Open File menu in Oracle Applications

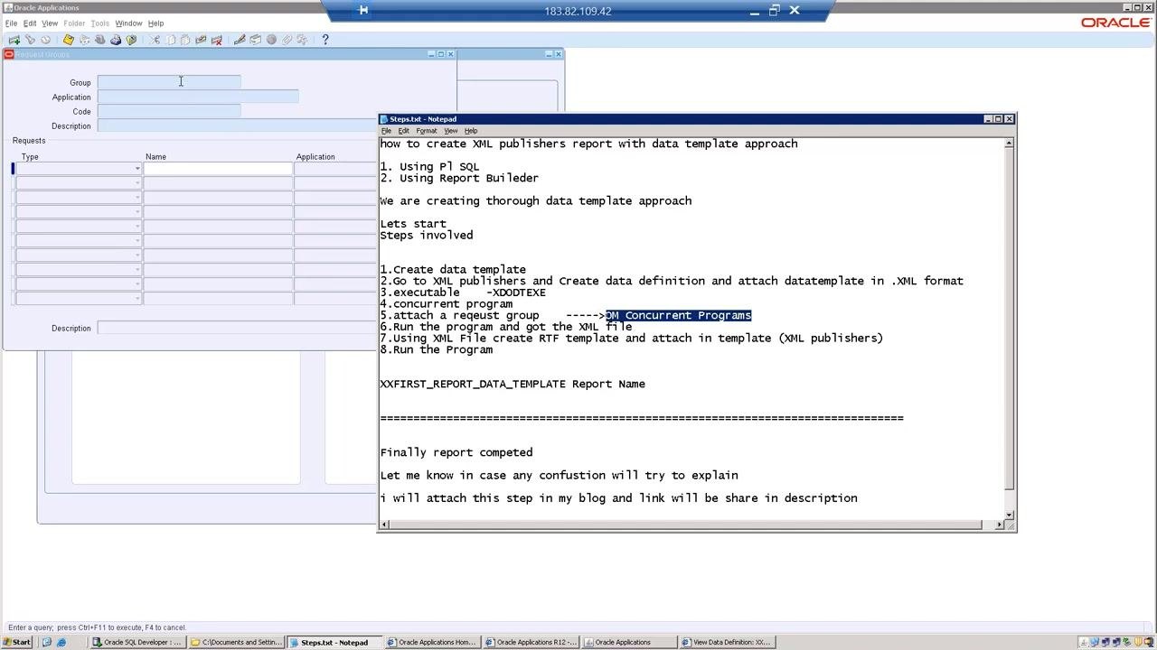[11, 23]
